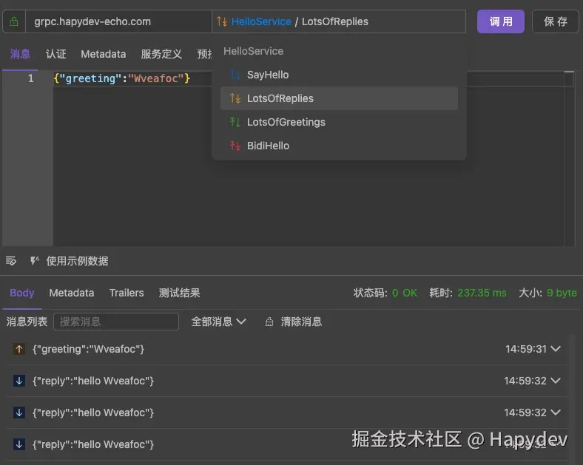This screenshot has width=583, height=465.
Task: Open the 全部消息 filter dropdown
Action: (219, 322)
